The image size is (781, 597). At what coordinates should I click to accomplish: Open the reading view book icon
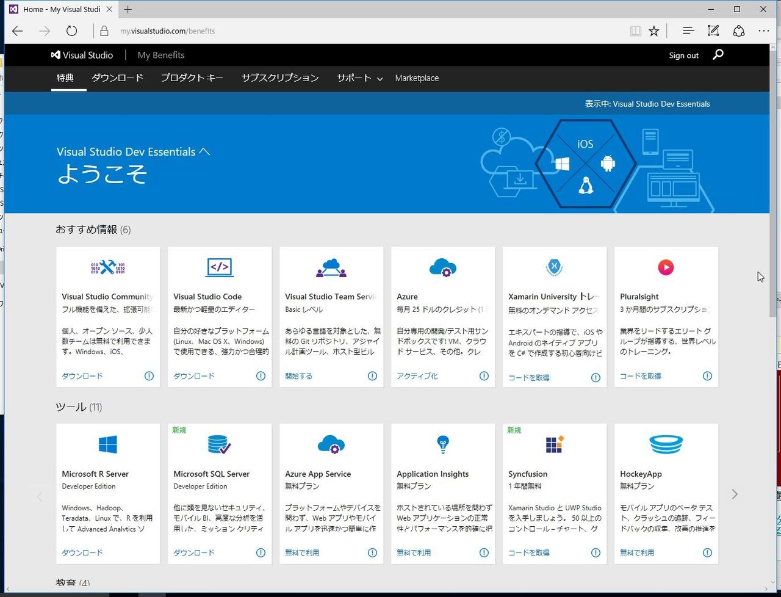pyautogui.click(x=635, y=31)
